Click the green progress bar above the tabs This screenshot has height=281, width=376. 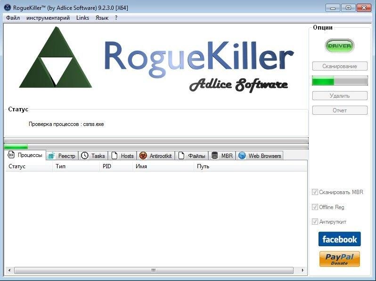(156, 146)
